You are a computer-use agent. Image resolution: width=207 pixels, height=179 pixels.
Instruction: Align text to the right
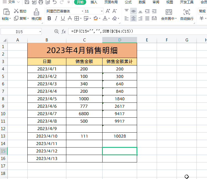point(140,18)
